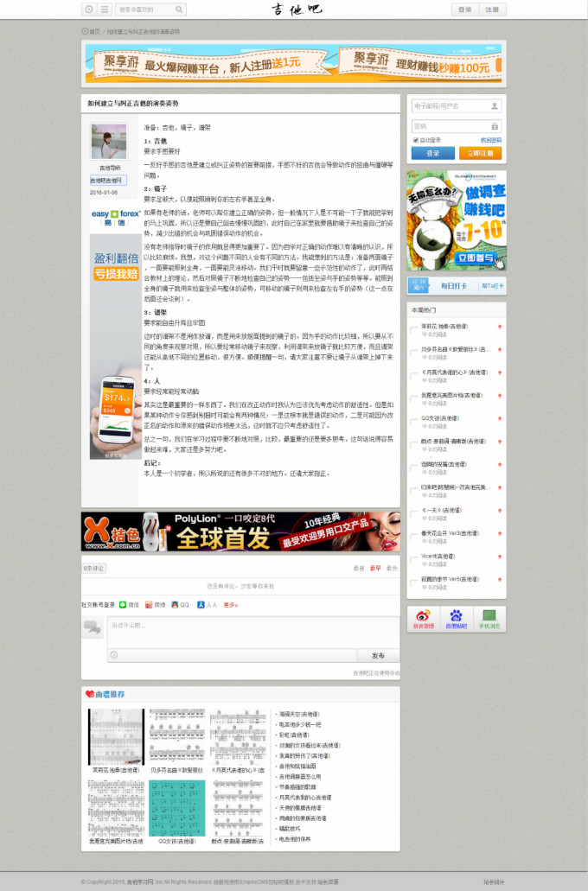Screen dimensions: 588x891
Task: Open the 聚享游 top banner ad
Action: point(293,62)
